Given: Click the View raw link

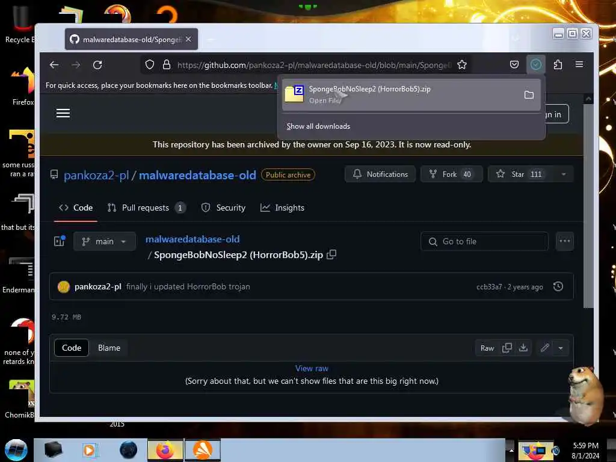Looking at the screenshot, I should (x=312, y=369).
